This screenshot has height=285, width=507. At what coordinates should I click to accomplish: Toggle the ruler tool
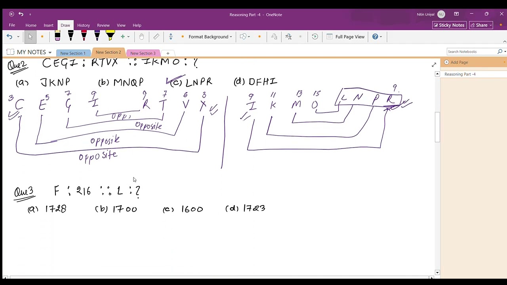156,37
